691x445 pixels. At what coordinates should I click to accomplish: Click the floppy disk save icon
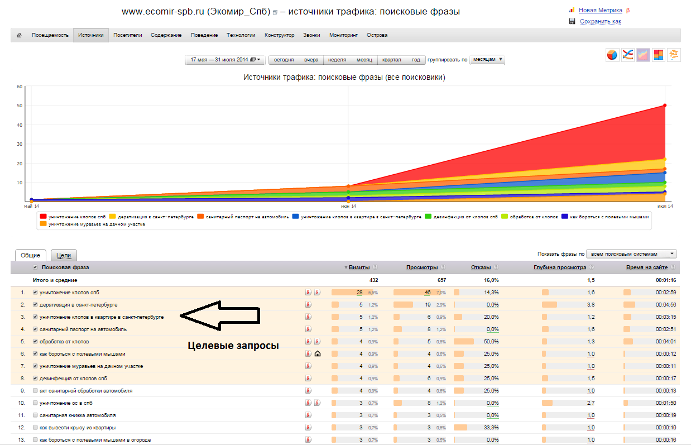(572, 21)
